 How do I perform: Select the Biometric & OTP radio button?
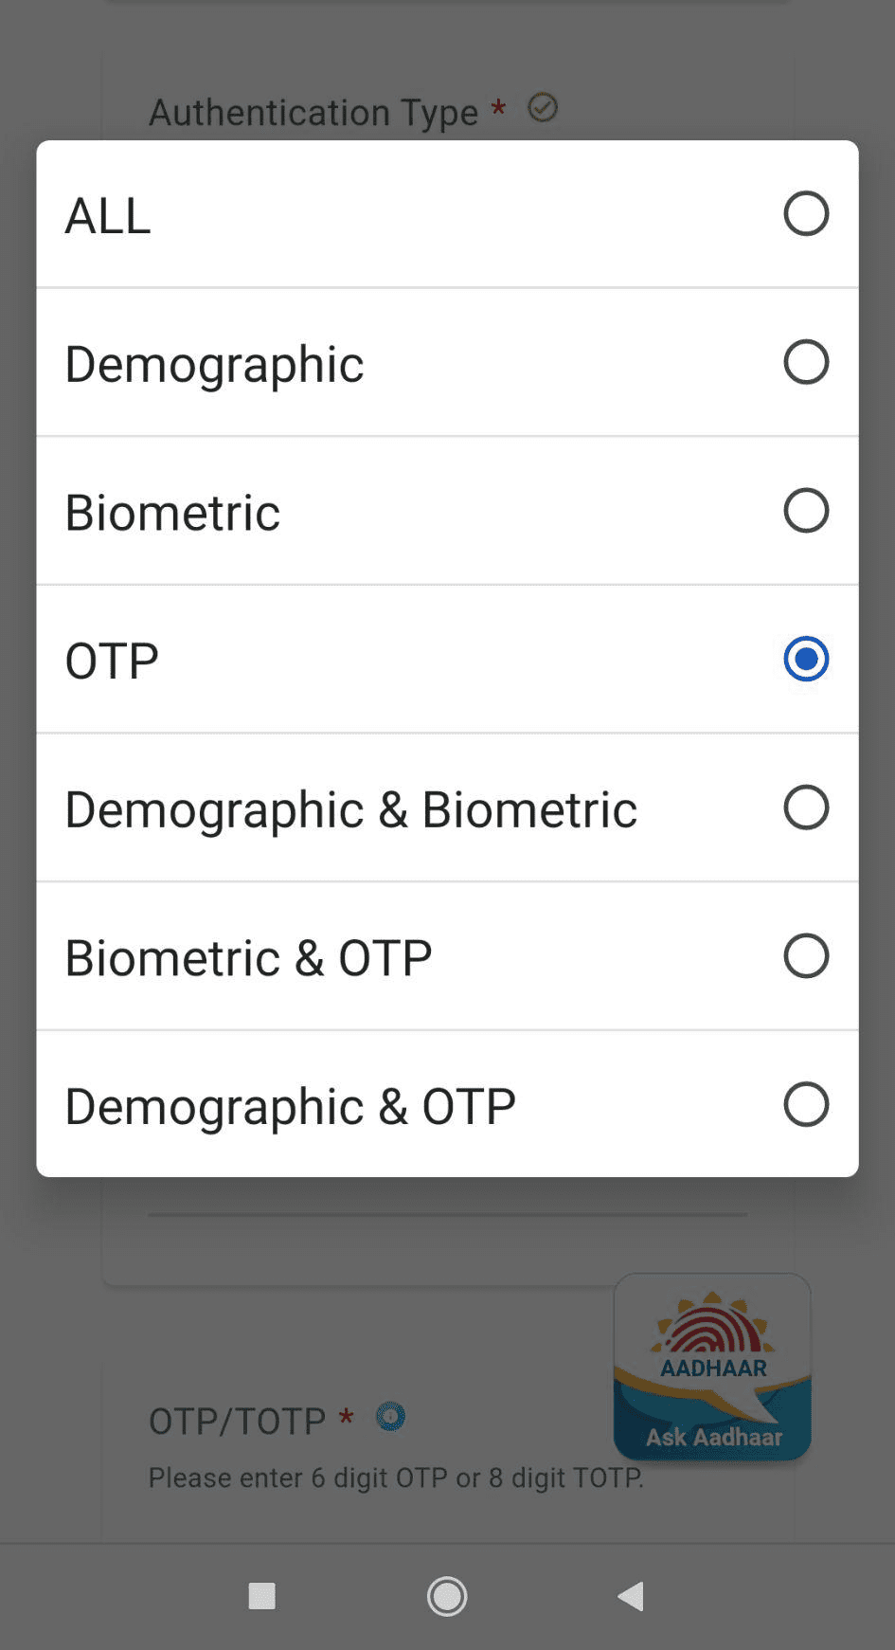806,956
